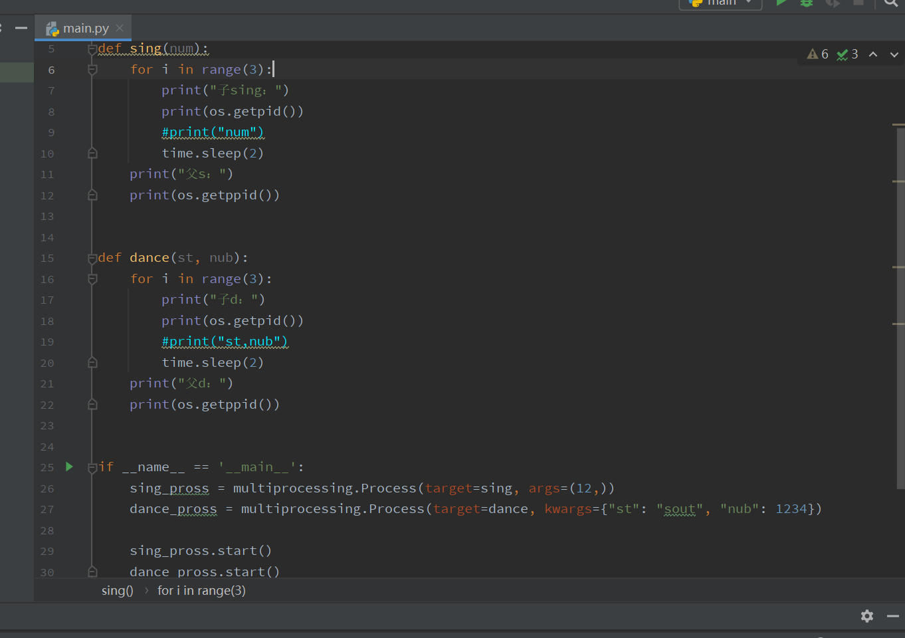This screenshot has height=638, width=905.
Task: Click the lowest warning stripe on the scrollbar
Action: pos(898,324)
